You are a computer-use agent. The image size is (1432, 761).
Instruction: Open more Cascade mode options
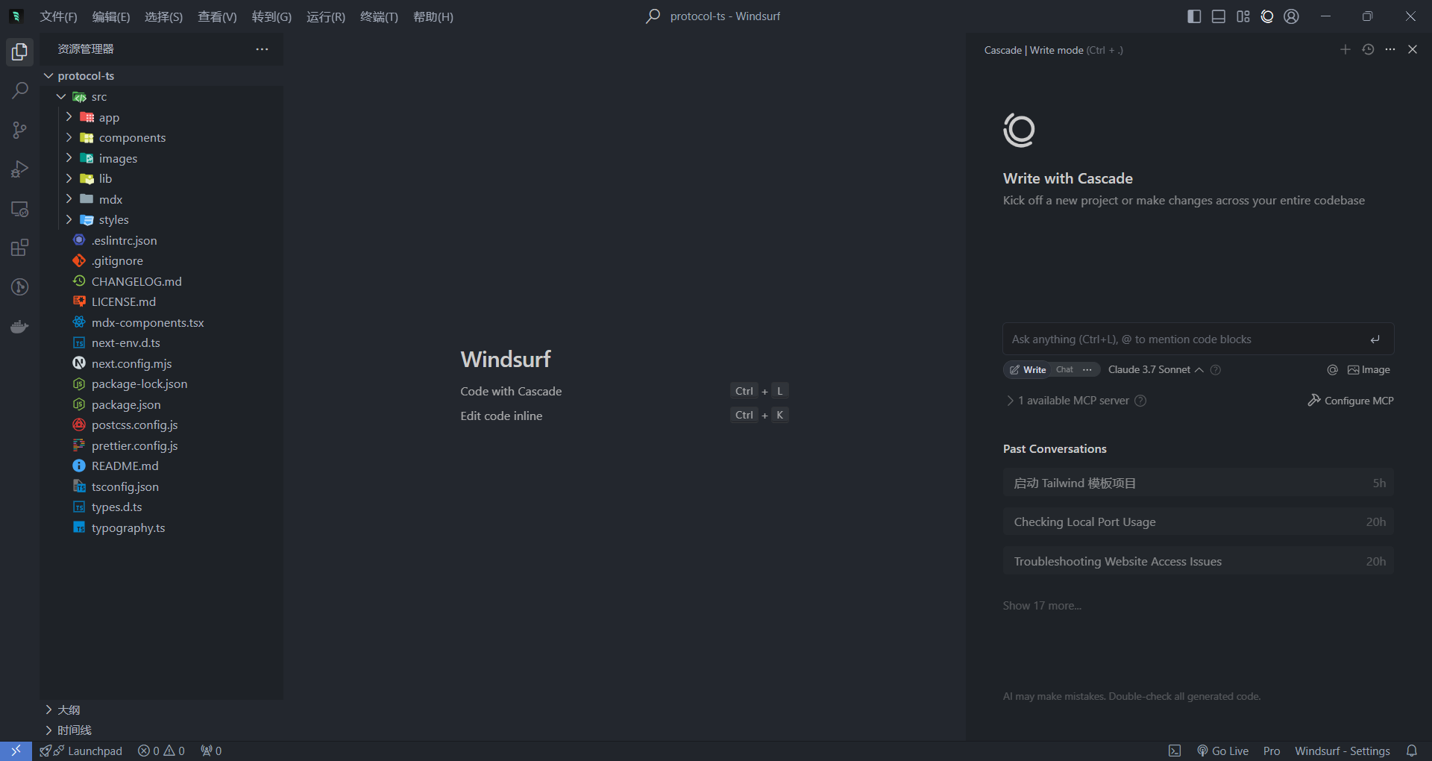pyautogui.click(x=1087, y=370)
